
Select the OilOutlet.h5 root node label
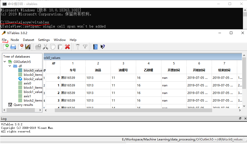pos(22,62)
